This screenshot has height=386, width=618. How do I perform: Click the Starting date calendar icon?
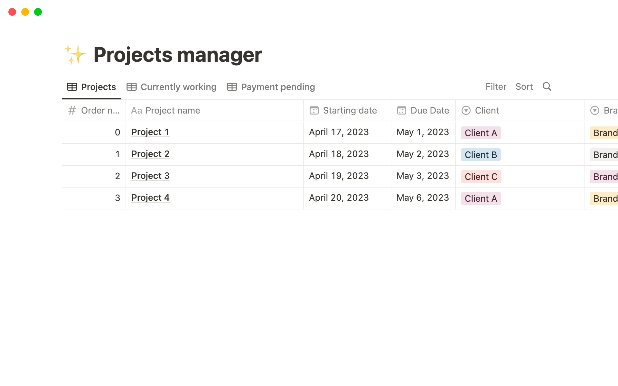pyautogui.click(x=314, y=110)
